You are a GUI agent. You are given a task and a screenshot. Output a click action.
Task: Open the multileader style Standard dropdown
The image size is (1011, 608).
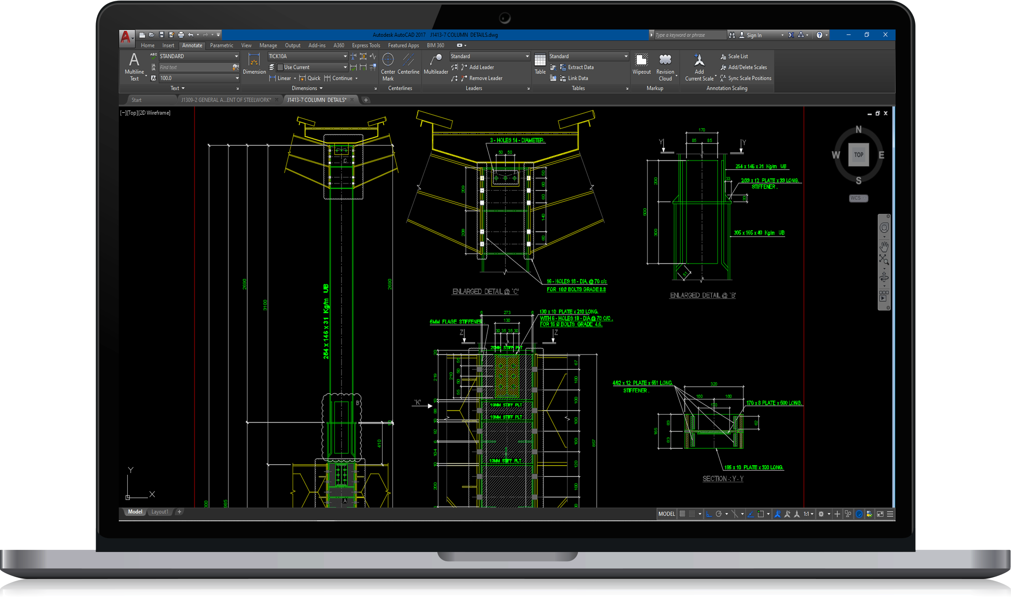489,56
